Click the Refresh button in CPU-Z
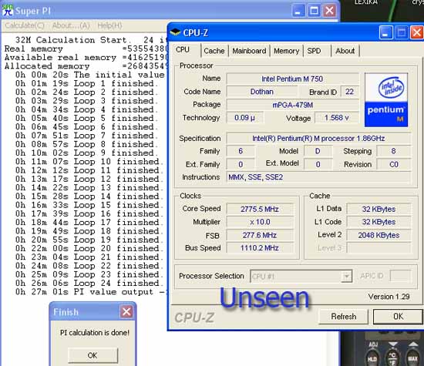This screenshot has width=424, height=366. 344,317
